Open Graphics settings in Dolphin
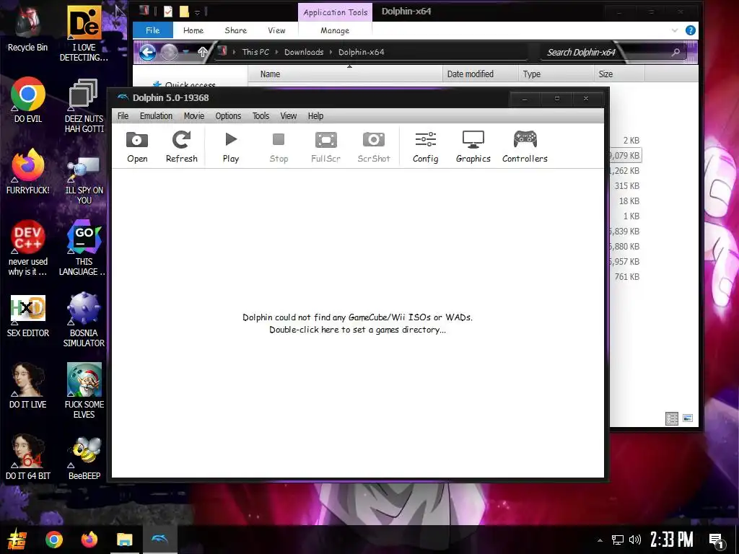This screenshot has height=554, width=739. click(x=473, y=147)
